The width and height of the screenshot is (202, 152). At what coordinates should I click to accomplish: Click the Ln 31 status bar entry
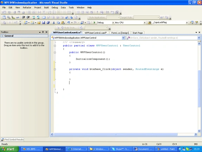click(x=145, y=144)
